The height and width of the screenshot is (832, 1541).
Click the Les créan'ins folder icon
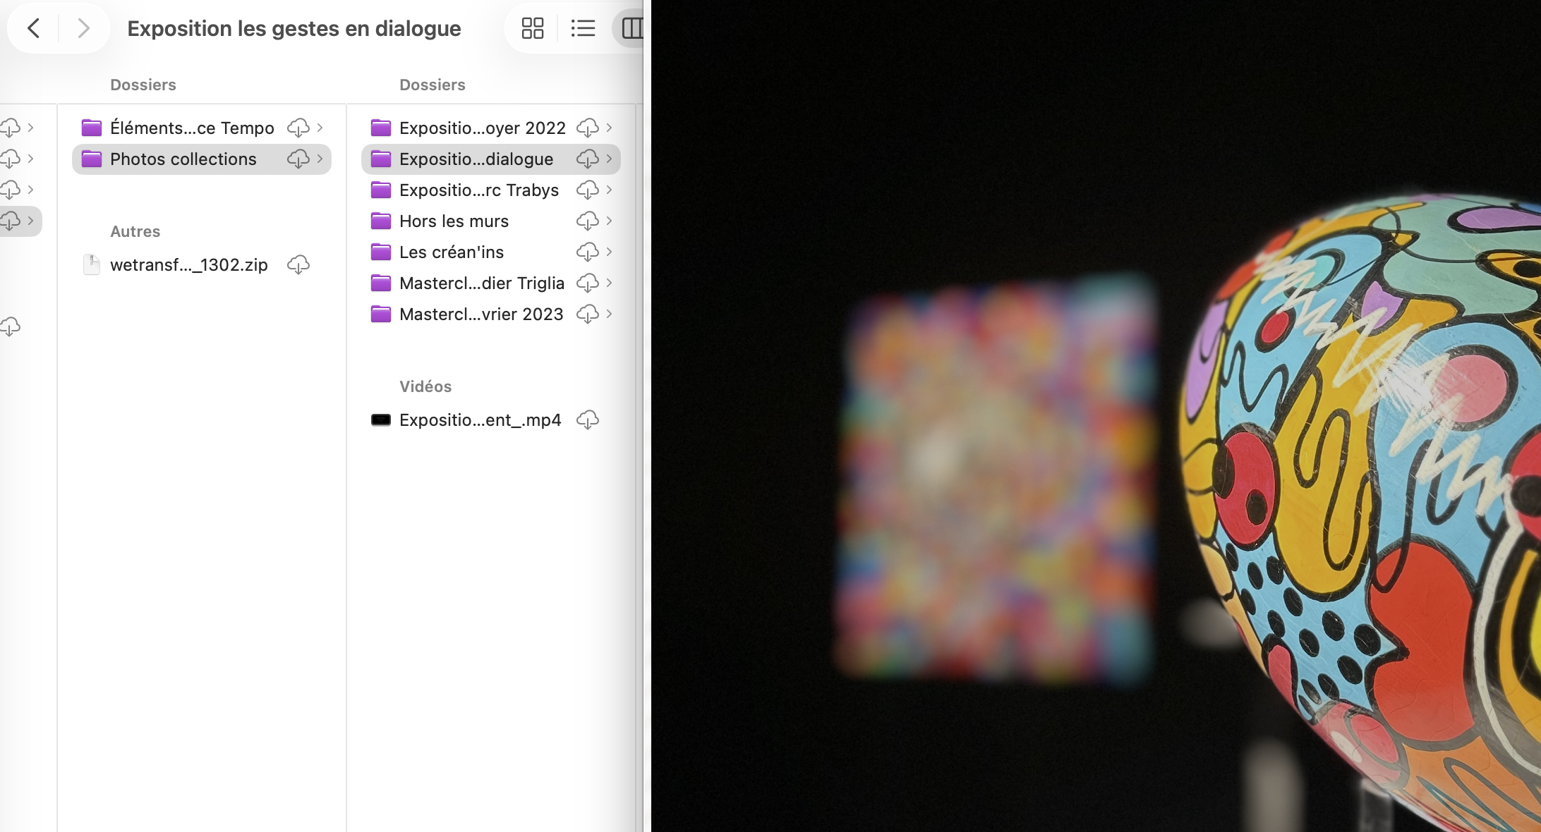pos(381,252)
